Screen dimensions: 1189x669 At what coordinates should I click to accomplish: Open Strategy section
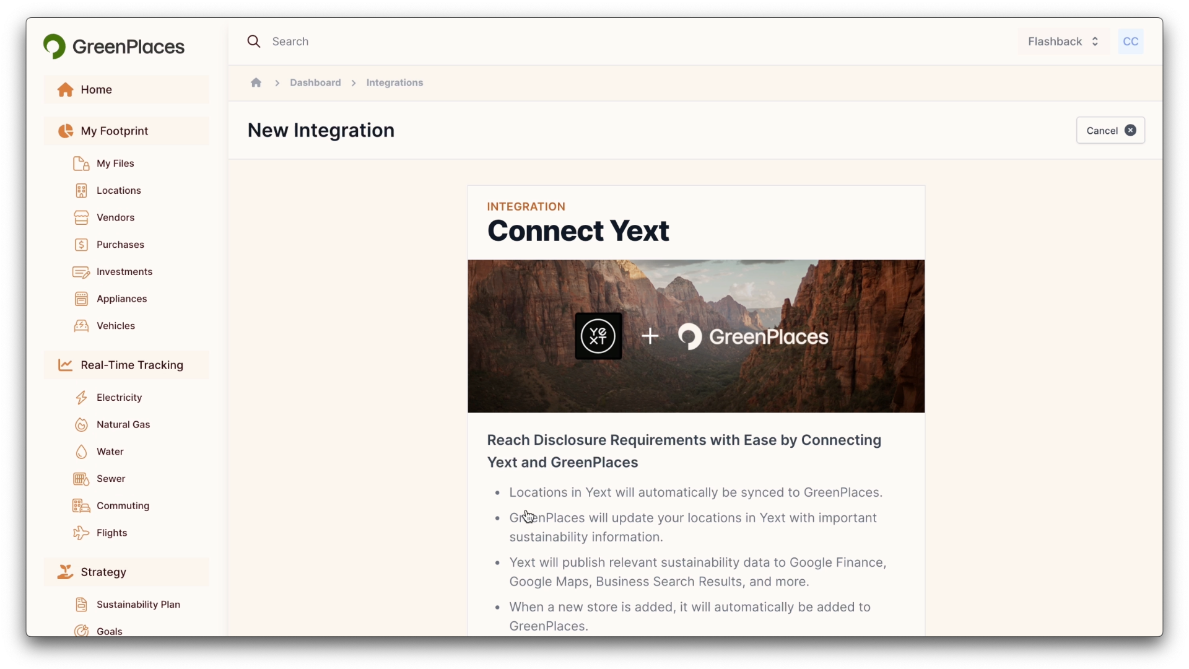tap(126, 572)
